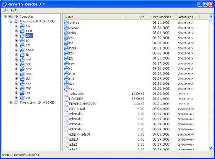Sort by the Size column header

(x=134, y=17)
